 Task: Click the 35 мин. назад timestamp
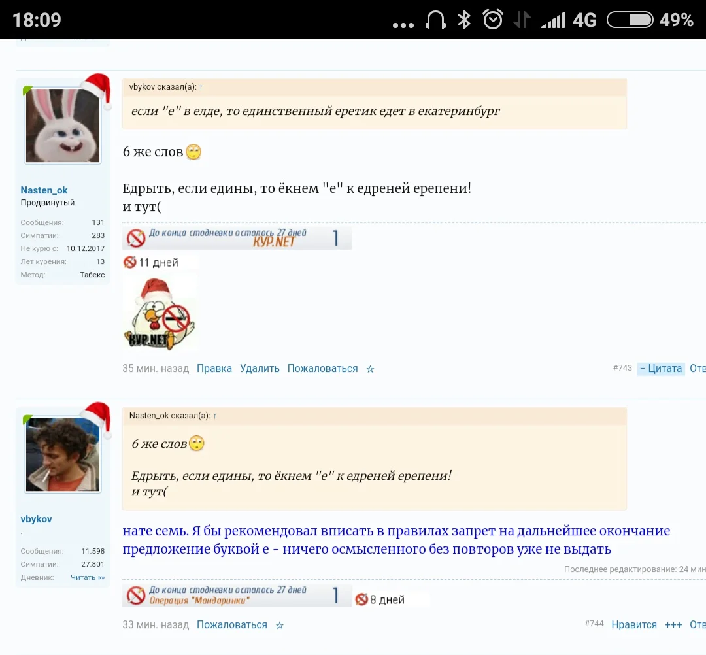tap(156, 368)
